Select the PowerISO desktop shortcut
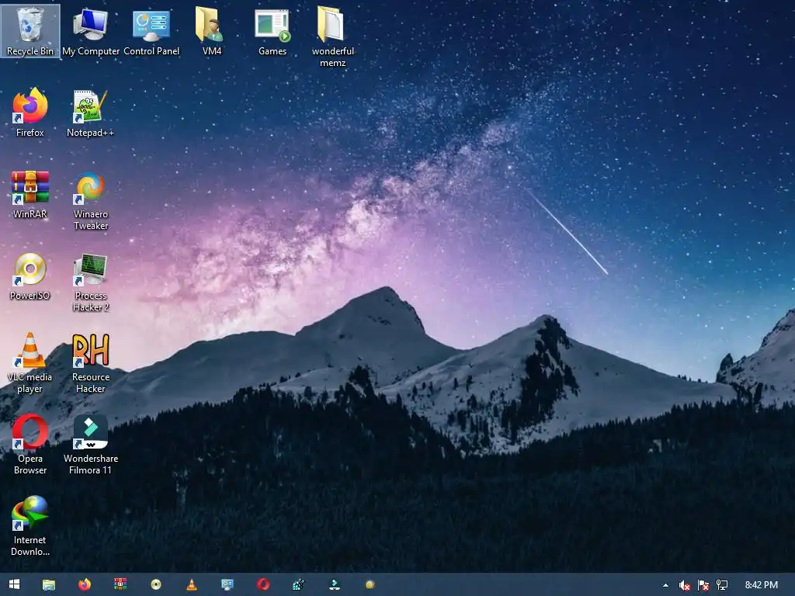 (30, 276)
